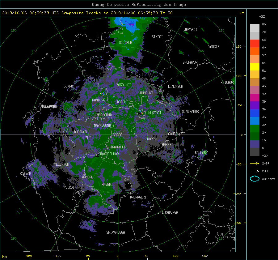Click the "current" legend label text
The height and width of the screenshot is (260, 278).
(268, 179)
